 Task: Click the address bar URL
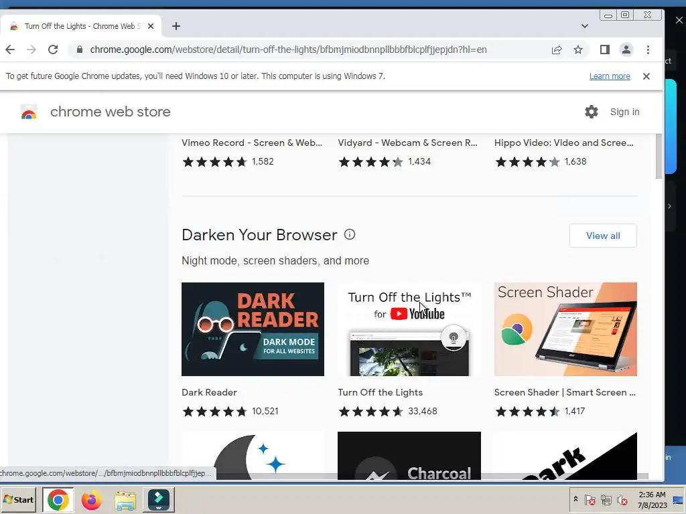[x=288, y=50]
